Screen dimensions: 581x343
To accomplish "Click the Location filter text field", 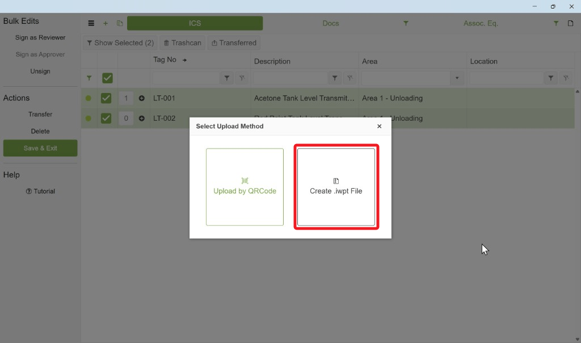I will click(x=506, y=78).
